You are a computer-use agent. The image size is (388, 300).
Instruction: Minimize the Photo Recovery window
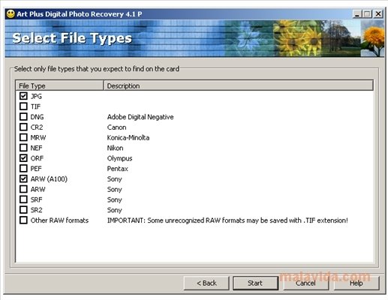357,13
